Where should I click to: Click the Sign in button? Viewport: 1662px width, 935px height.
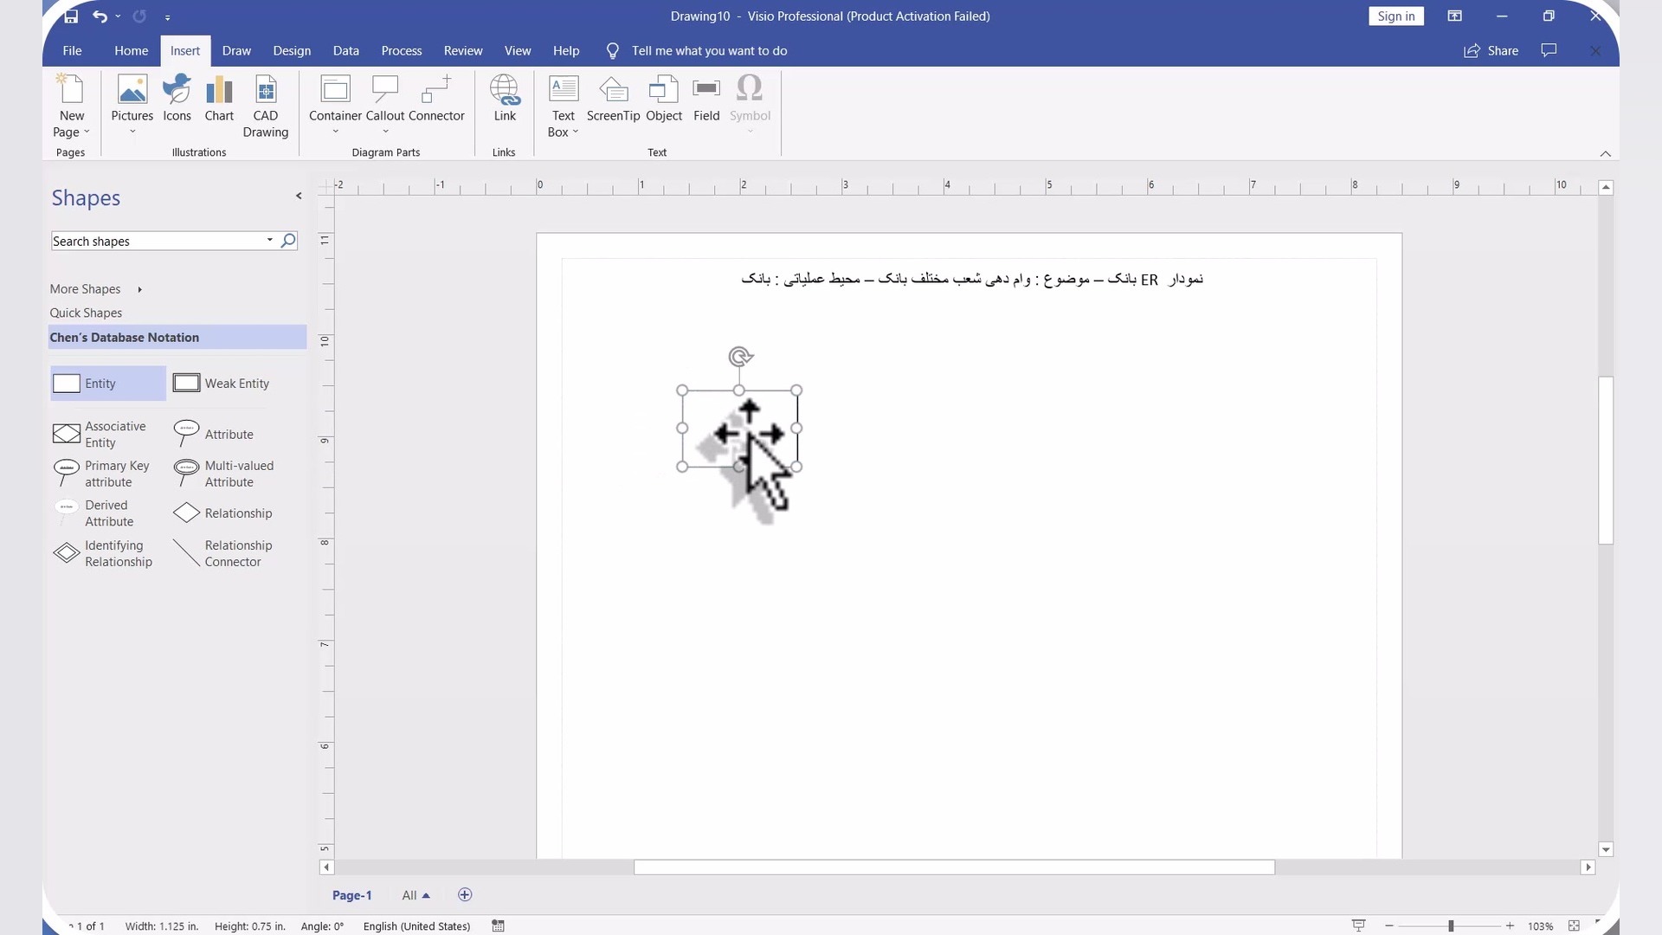point(1395,16)
